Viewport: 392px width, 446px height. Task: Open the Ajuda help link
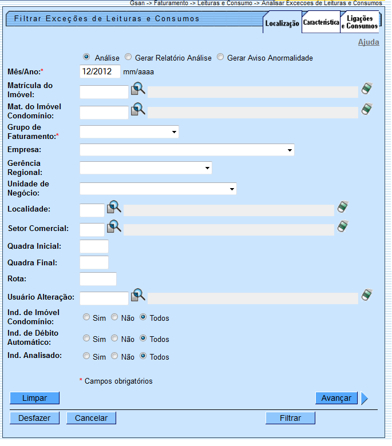[369, 42]
